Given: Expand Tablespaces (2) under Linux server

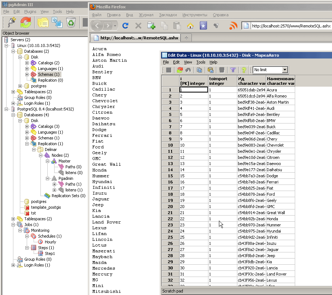Looking at the screenshot, I should [x=13, y=92].
